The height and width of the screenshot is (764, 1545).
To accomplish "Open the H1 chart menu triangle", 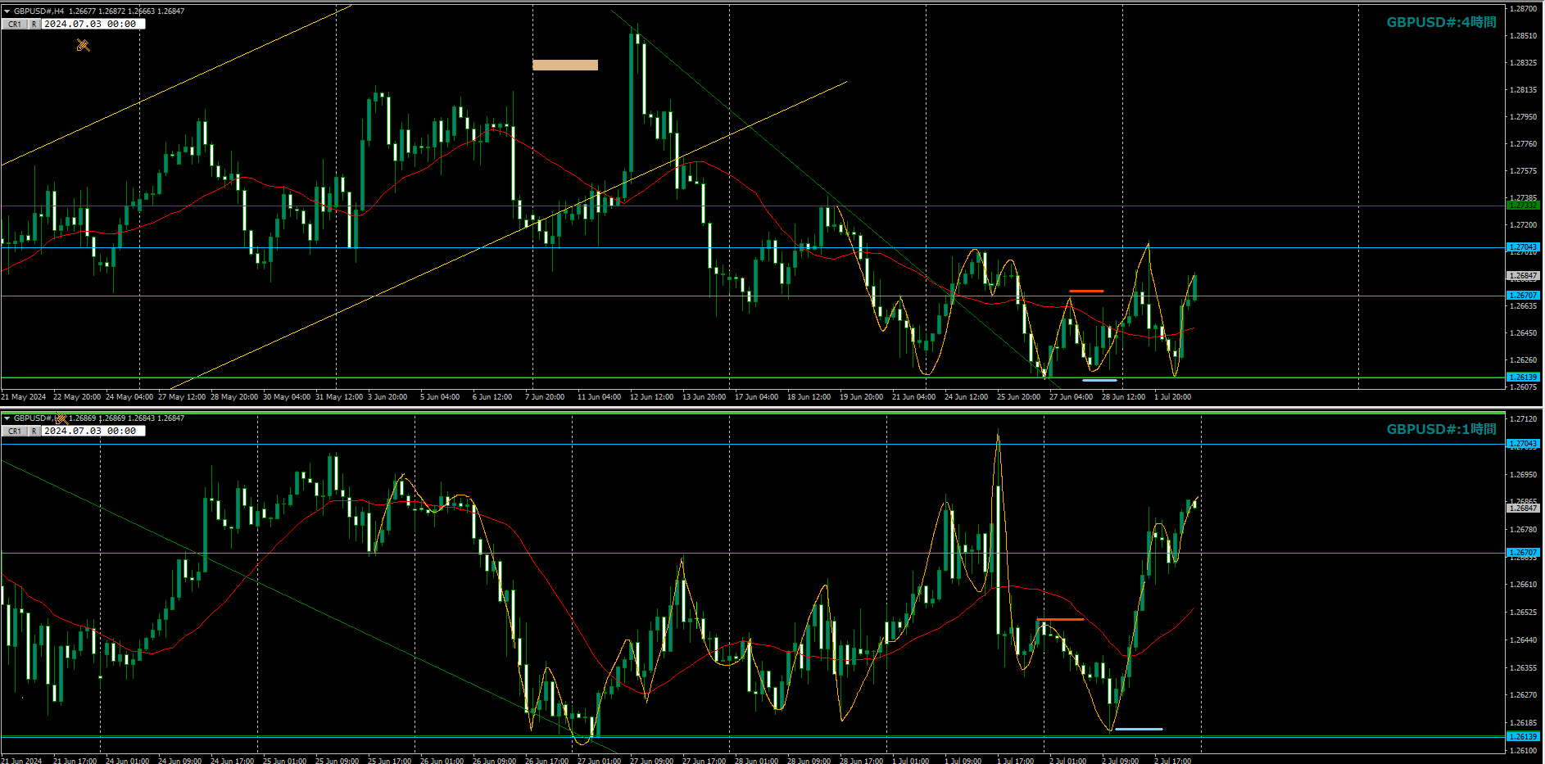I will tap(7, 418).
